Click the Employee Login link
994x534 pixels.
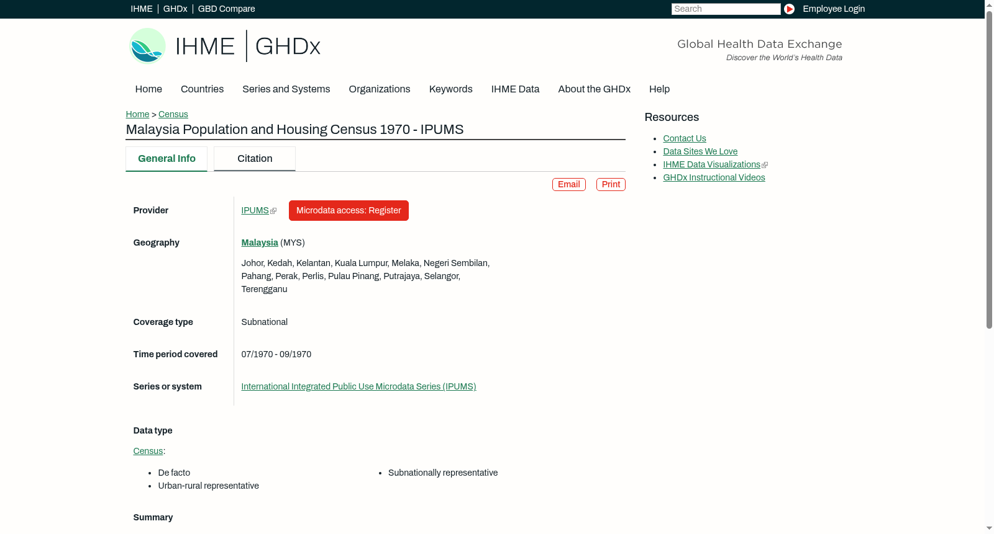(x=834, y=9)
